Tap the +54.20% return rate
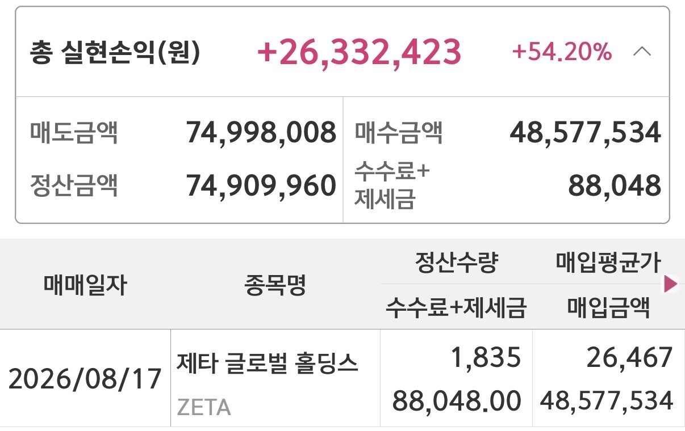 point(562,52)
